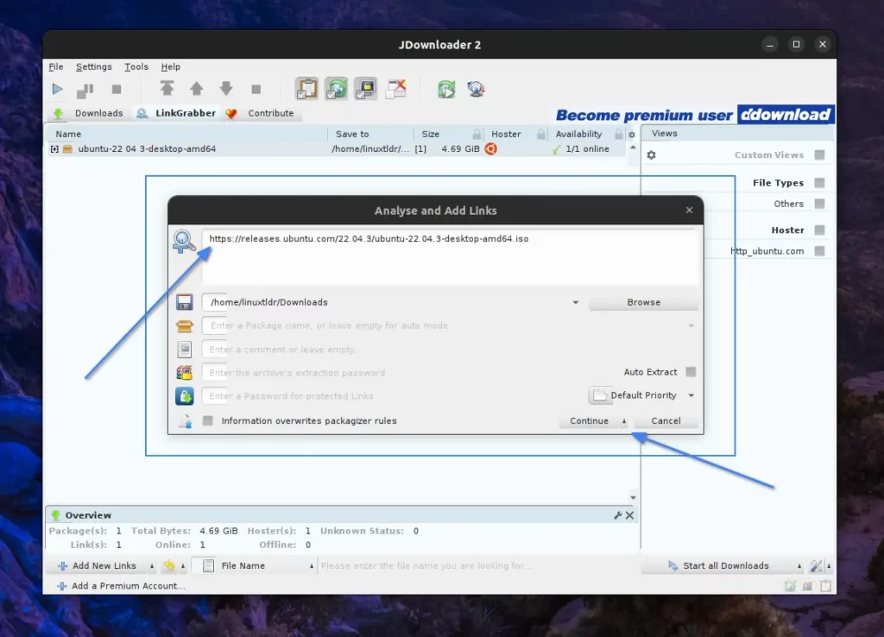
Task: Click the Overview wrench settings icon
Action: point(618,515)
